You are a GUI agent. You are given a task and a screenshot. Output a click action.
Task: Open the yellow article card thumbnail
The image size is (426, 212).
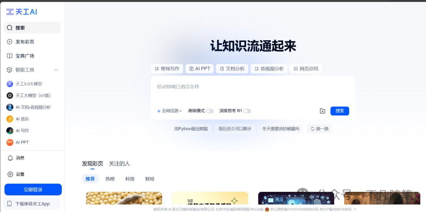coord(210,198)
